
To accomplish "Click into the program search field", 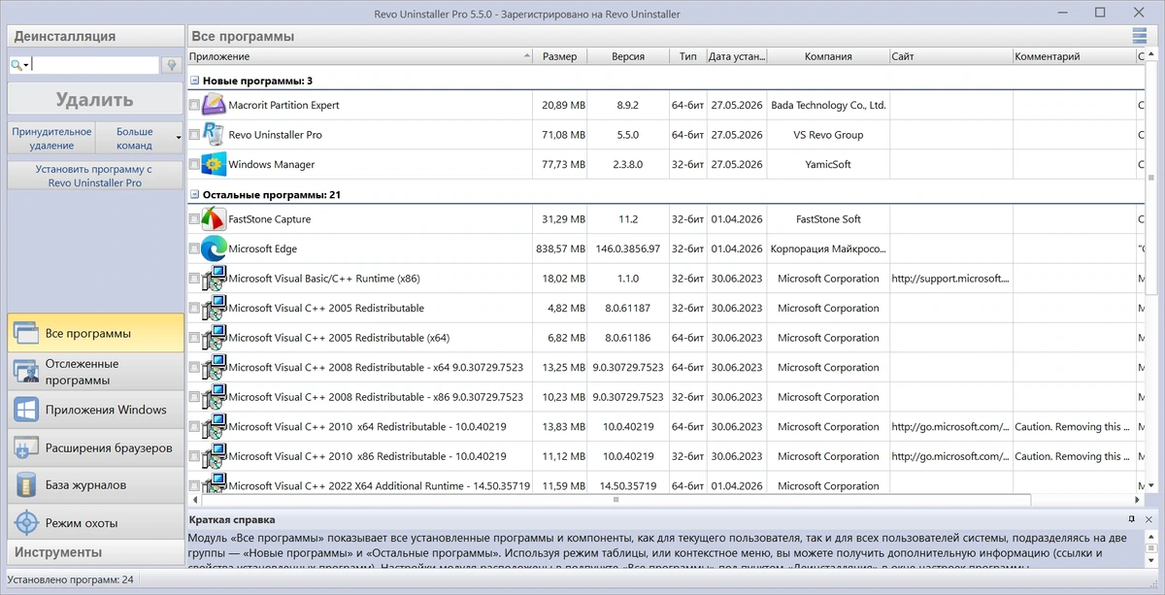I will pyautogui.click(x=95, y=65).
